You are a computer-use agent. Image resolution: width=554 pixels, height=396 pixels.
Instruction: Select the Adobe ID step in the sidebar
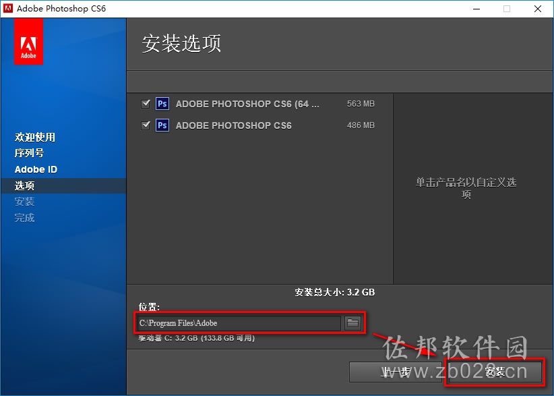point(36,169)
